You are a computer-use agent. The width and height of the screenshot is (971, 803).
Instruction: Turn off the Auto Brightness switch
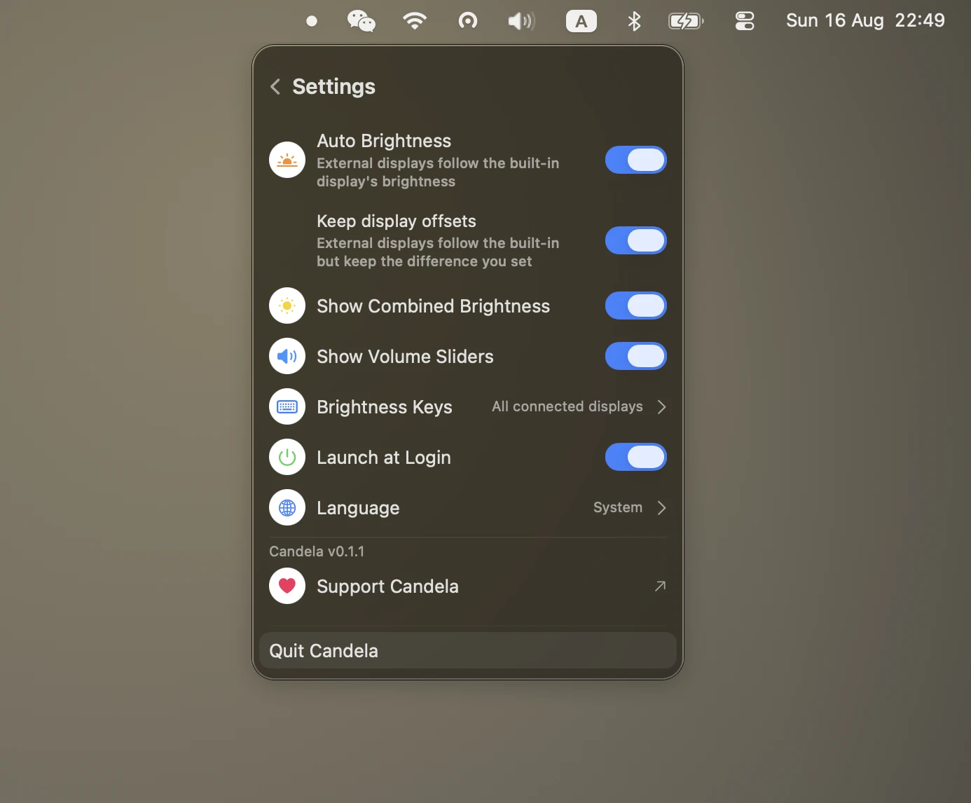pos(636,160)
